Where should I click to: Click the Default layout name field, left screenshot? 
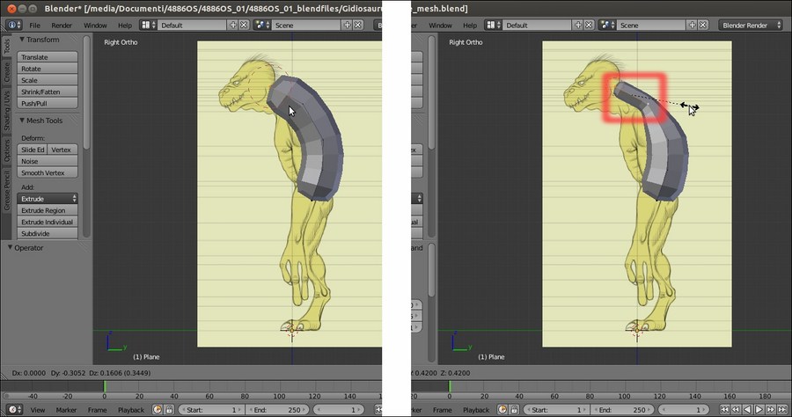[192, 25]
